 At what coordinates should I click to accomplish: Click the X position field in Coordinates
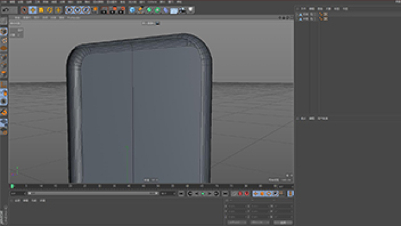tap(237, 206)
